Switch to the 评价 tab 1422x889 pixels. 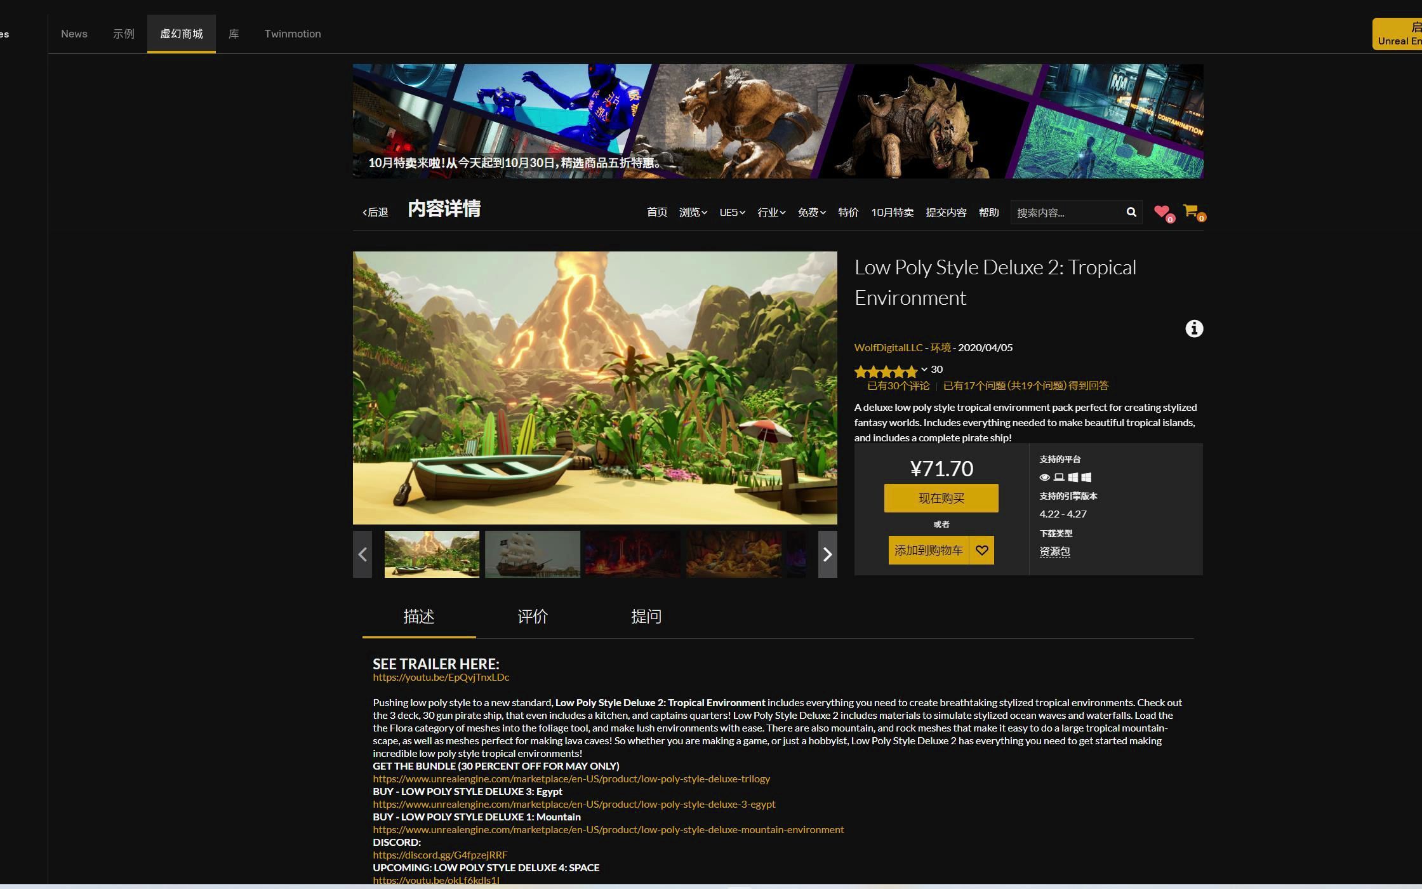tap(532, 616)
